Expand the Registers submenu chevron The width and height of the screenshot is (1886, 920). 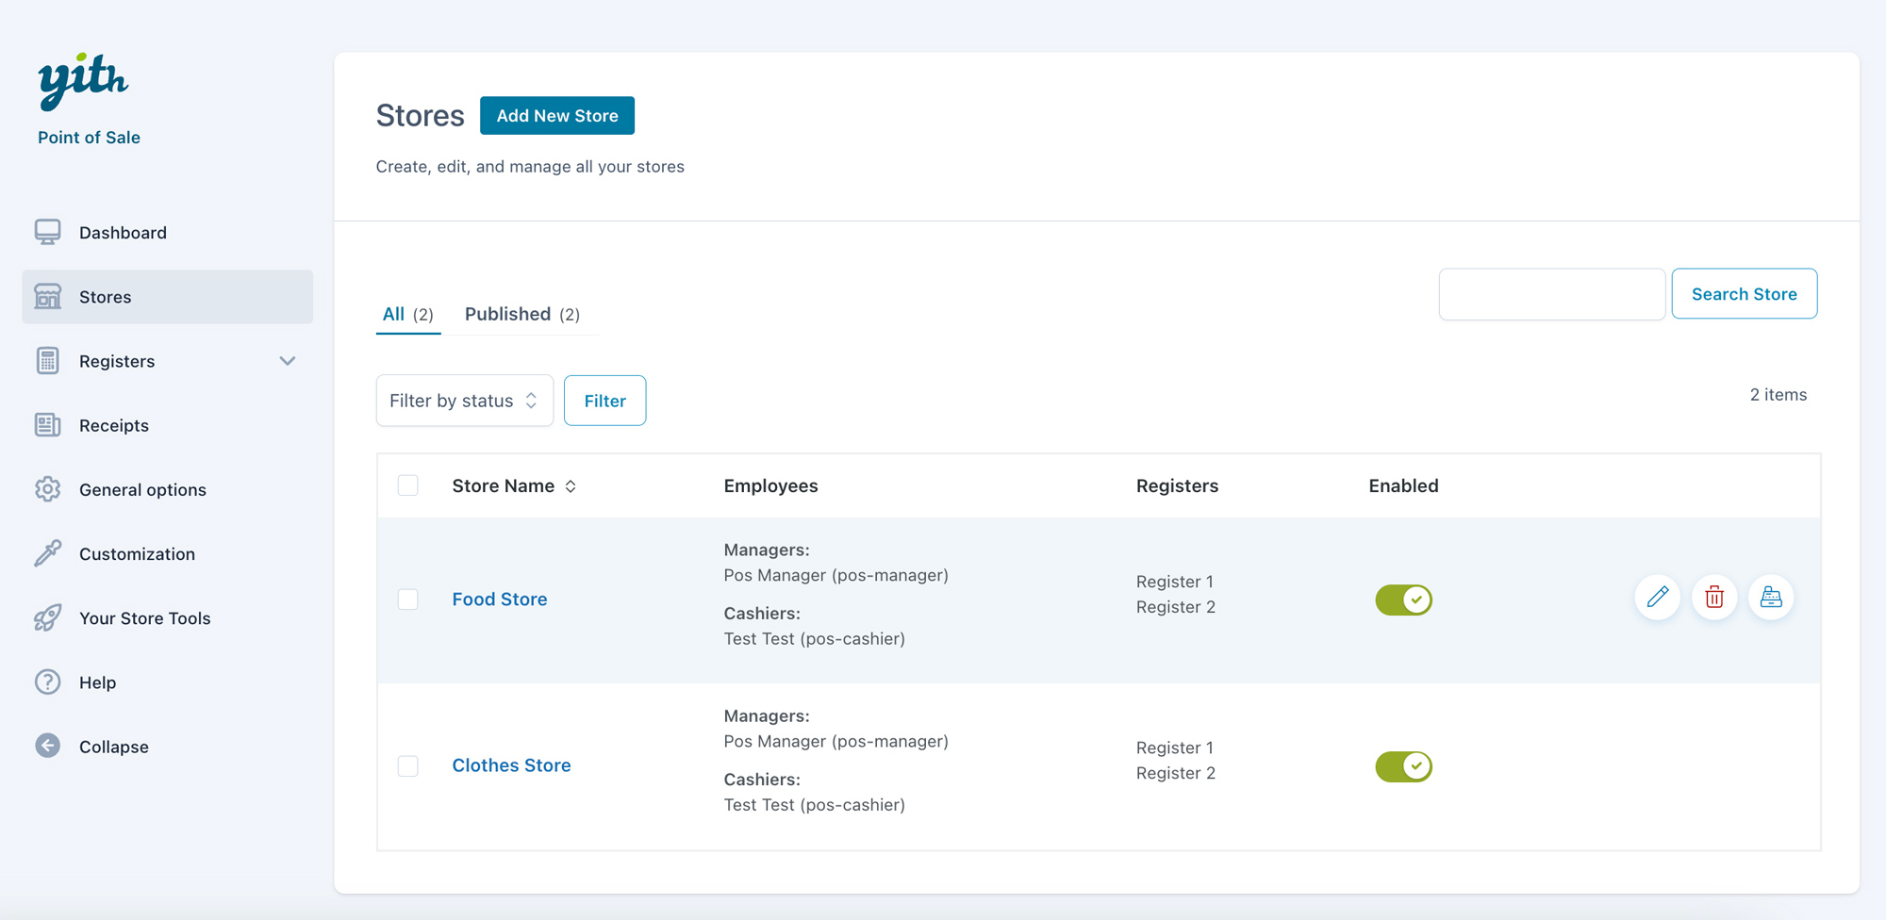click(288, 361)
